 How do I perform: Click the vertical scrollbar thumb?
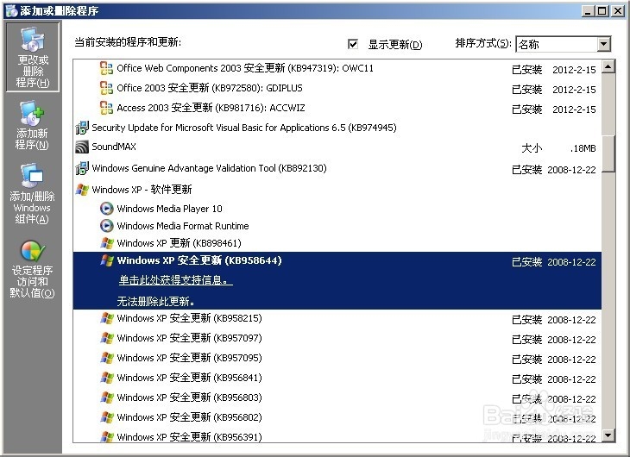pyautogui.click(x=608, y=153)
